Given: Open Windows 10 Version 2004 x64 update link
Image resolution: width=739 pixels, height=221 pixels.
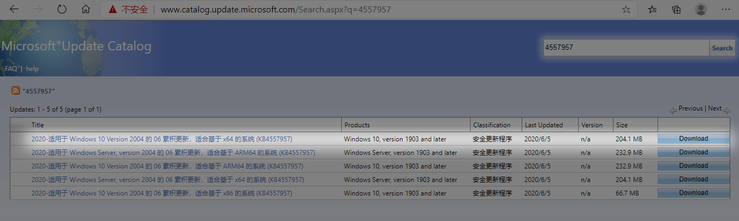Looking at the screenshot, I should (x=161, y=139).
